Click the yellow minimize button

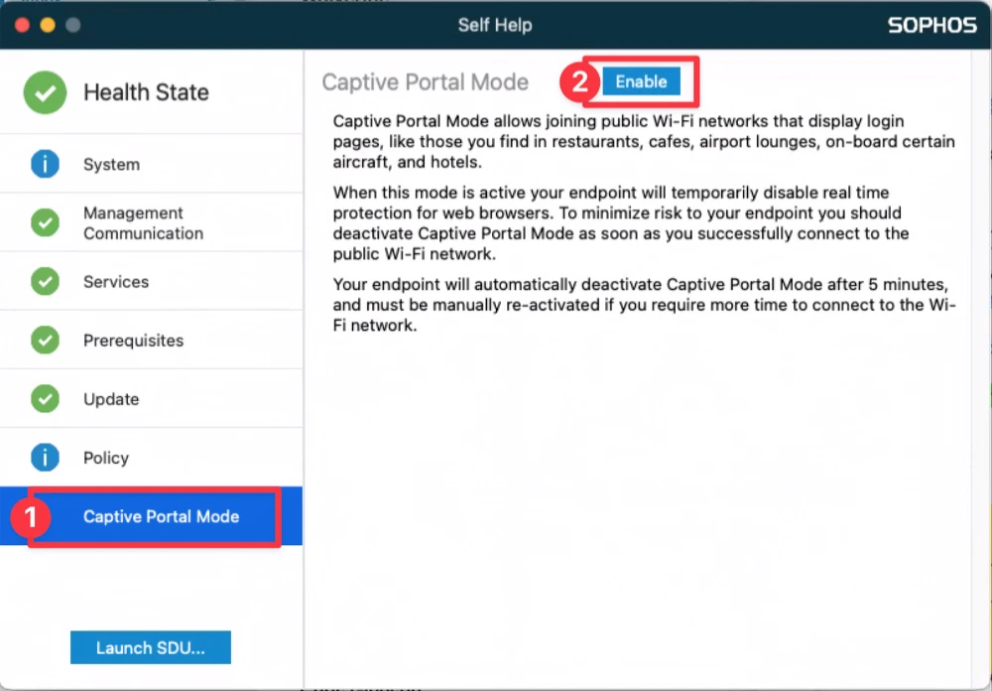pyautogui.click(x=46, y=25)
